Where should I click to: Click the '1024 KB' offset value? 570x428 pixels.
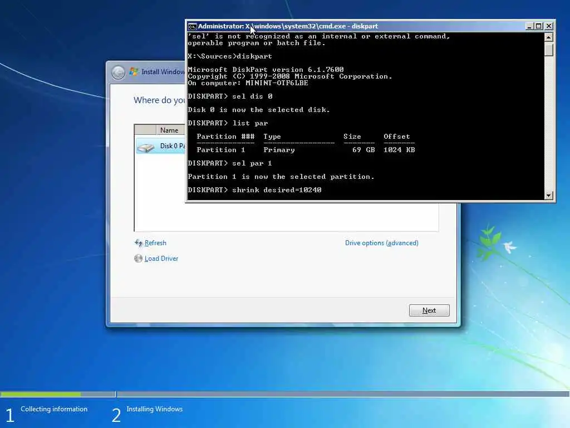coord(399,150)
